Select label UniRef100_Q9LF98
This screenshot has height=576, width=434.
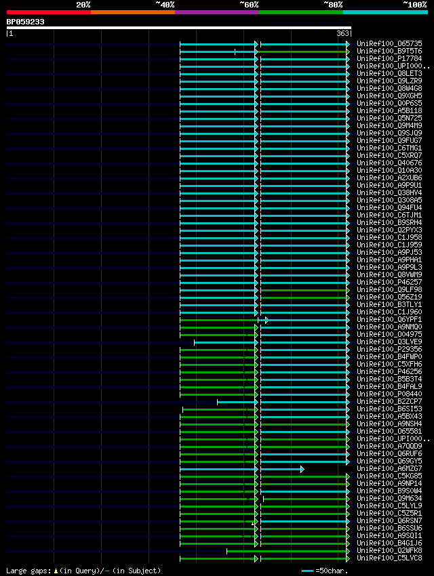pos(389,290)
